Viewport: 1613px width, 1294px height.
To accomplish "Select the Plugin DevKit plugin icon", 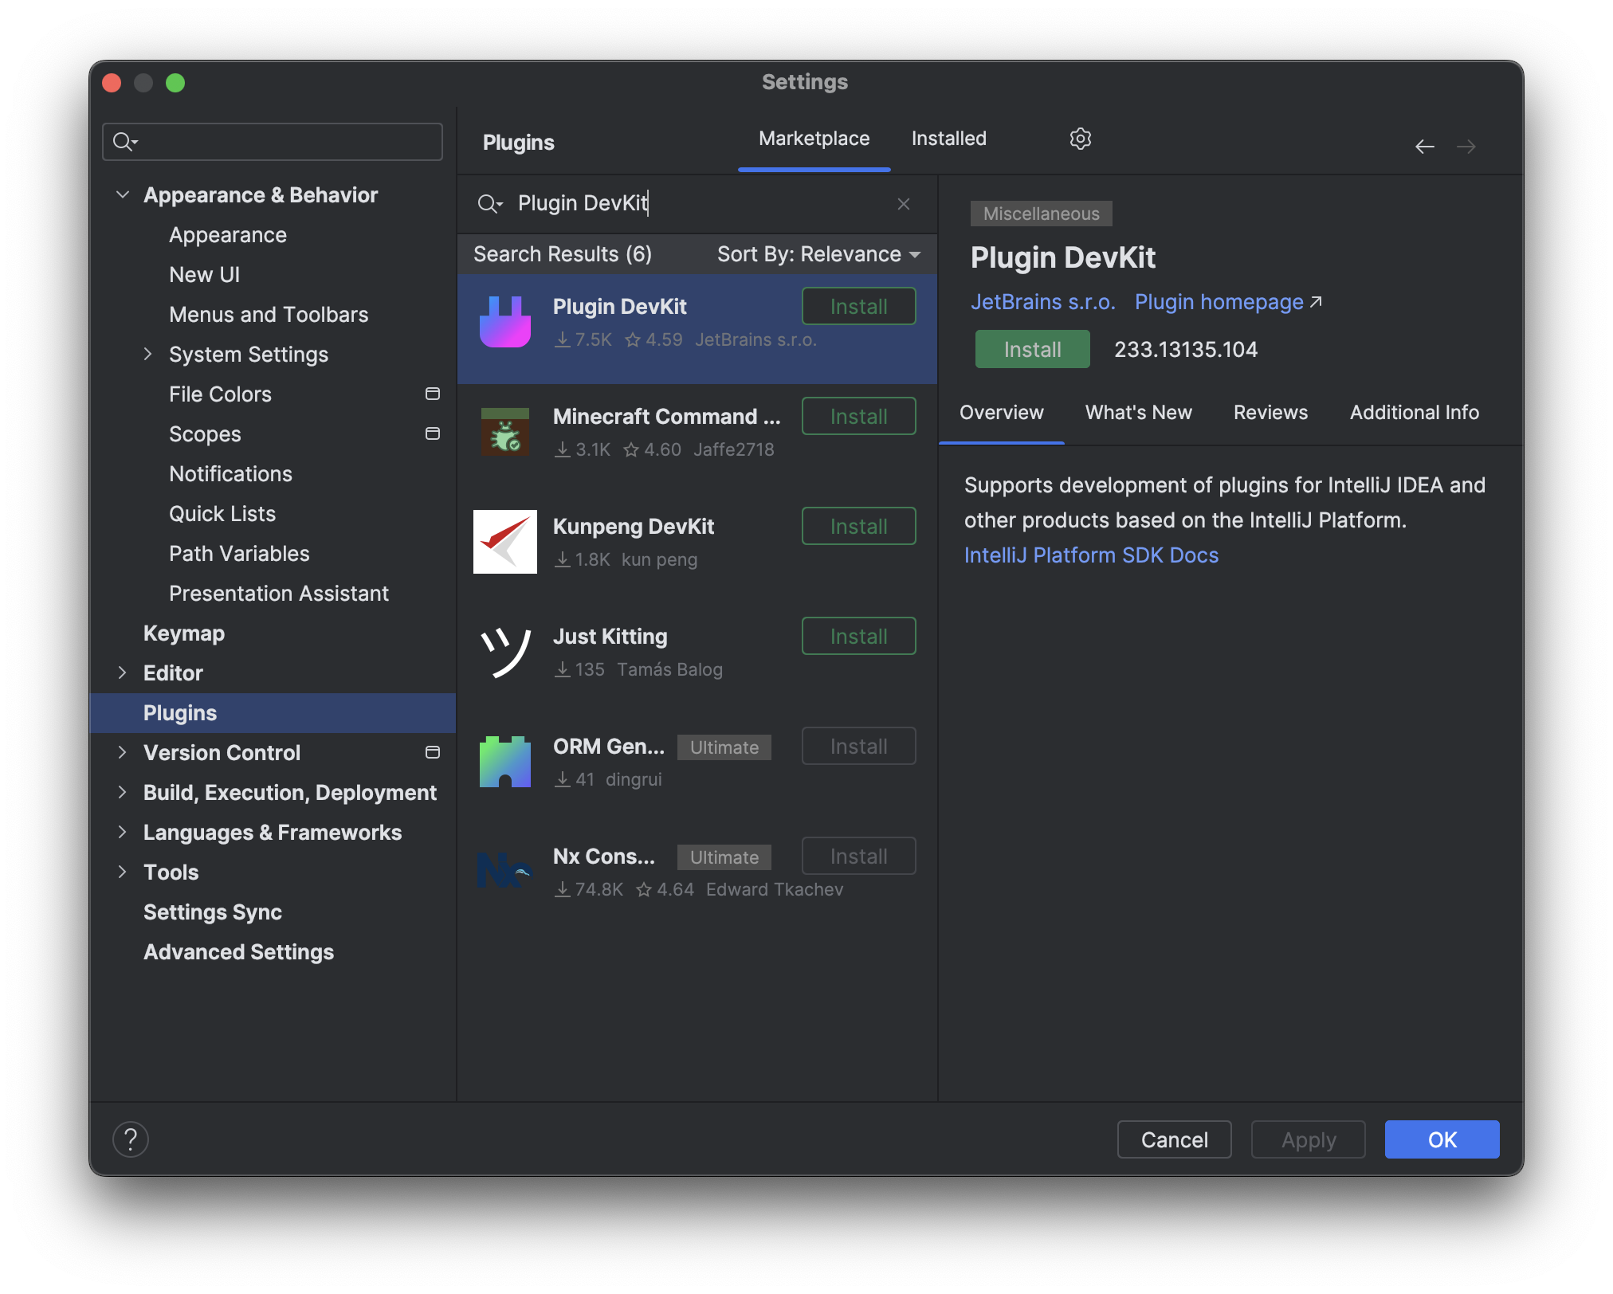I will point(505,322).
